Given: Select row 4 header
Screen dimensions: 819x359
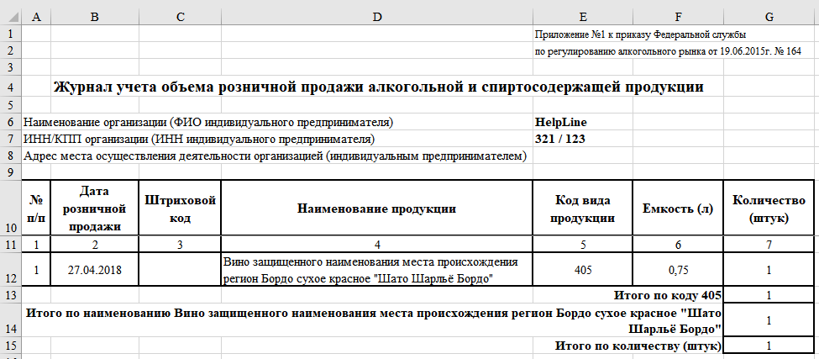Looking at the screenshot, I should pos(10,87).
